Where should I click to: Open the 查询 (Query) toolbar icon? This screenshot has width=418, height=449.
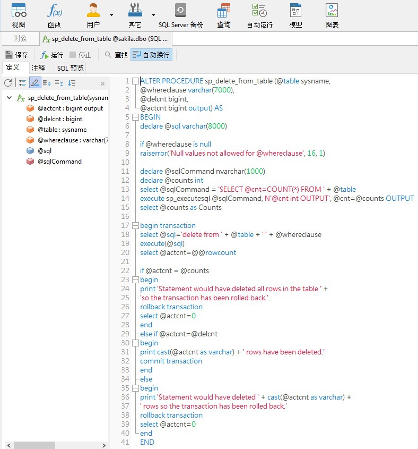click(x=223, y=15)
